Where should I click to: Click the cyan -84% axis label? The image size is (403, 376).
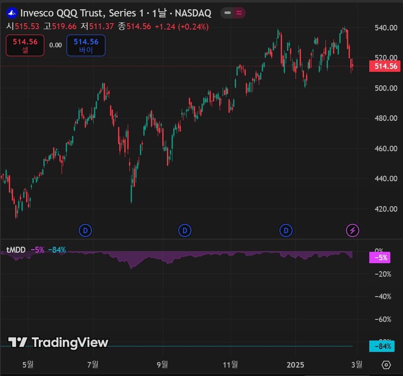[x=382, y=346]
